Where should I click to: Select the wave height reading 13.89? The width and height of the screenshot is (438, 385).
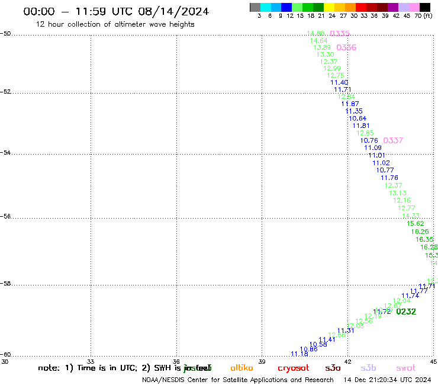pos(322,47)
